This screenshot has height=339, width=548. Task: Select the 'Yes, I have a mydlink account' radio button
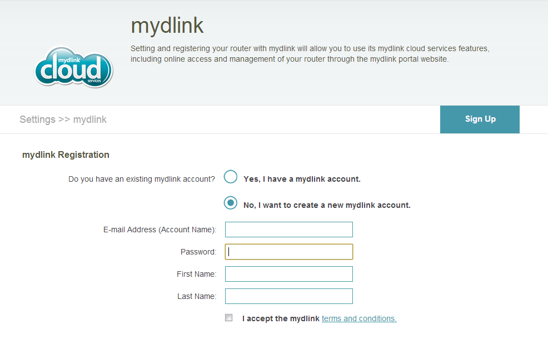pyautogui.click(x=231, y=177)
